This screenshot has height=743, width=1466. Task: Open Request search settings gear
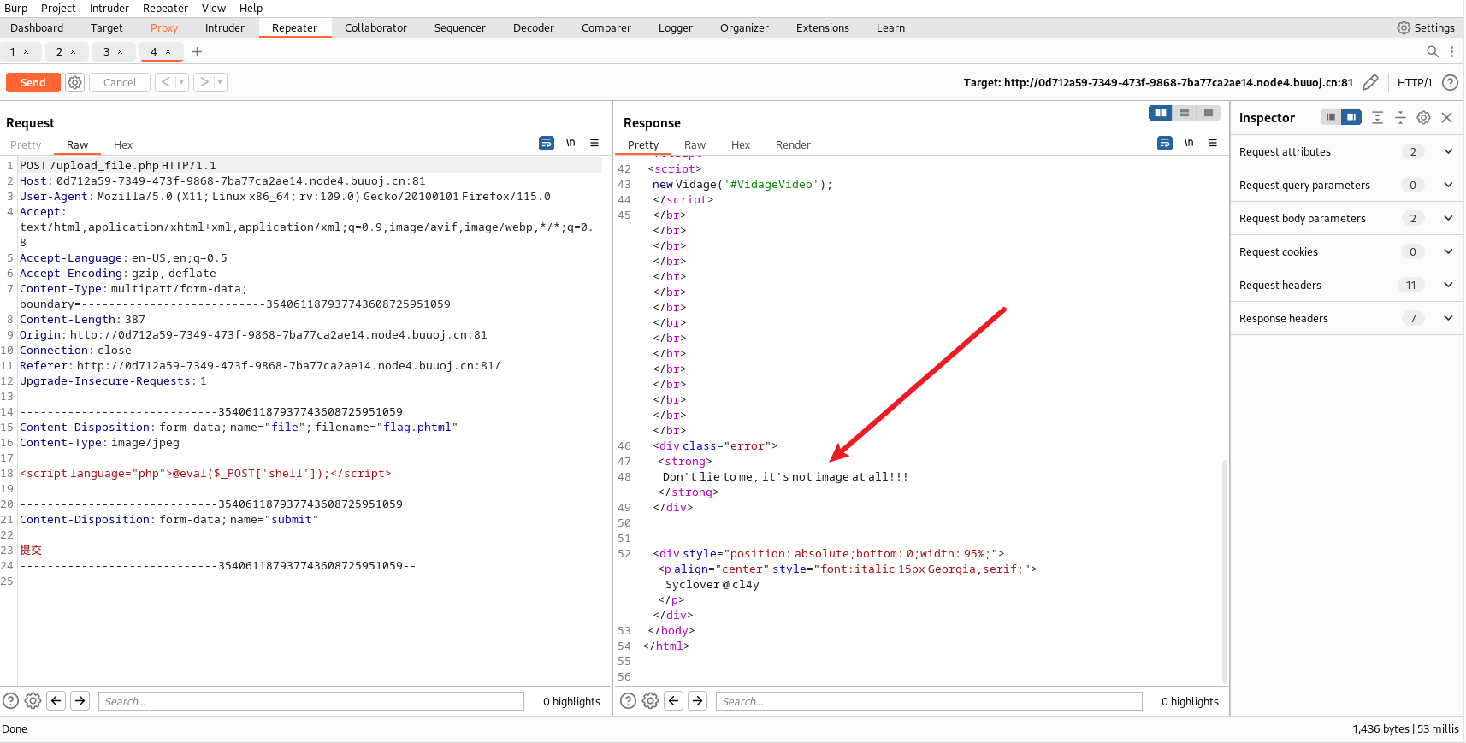(x=33, y=701)
